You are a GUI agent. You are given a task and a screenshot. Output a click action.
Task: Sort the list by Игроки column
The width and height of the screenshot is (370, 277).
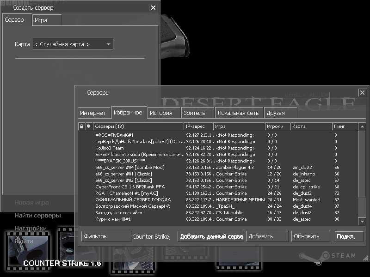tap(277, 126)
